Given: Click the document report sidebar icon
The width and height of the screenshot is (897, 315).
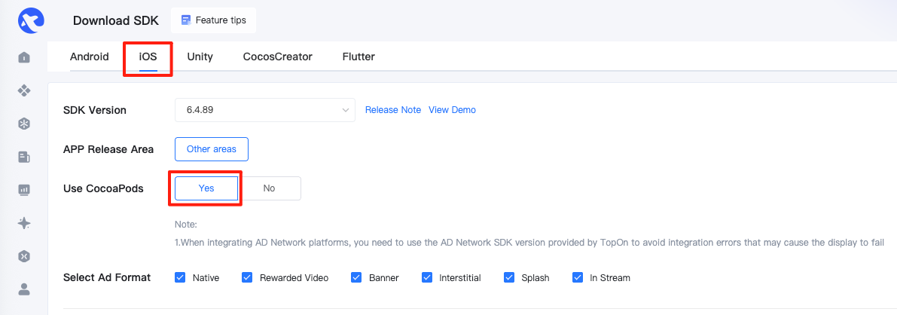Looking at the screenshot, I should (24, 157).
